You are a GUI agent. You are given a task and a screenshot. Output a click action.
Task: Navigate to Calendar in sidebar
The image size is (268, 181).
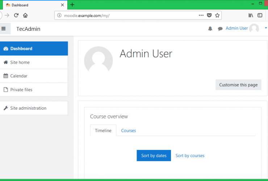click(19, 76)
